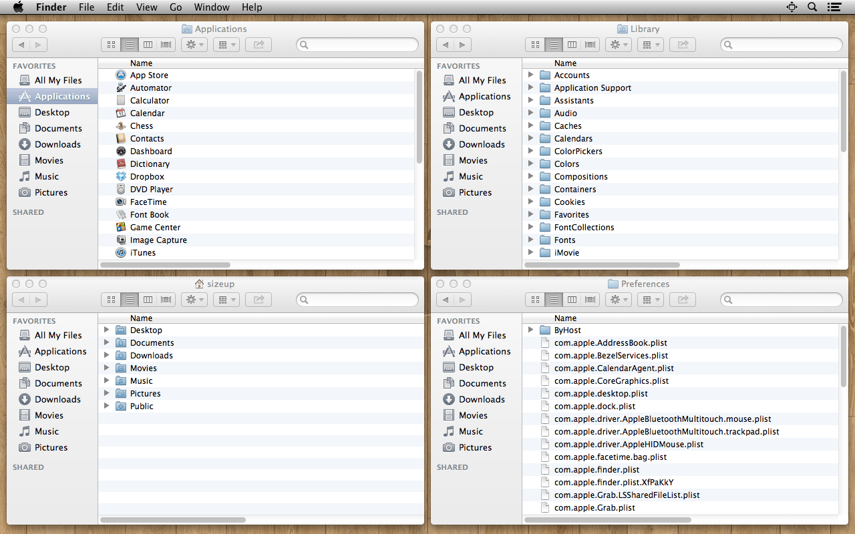Click the search field in the Library window

[781, 45]
